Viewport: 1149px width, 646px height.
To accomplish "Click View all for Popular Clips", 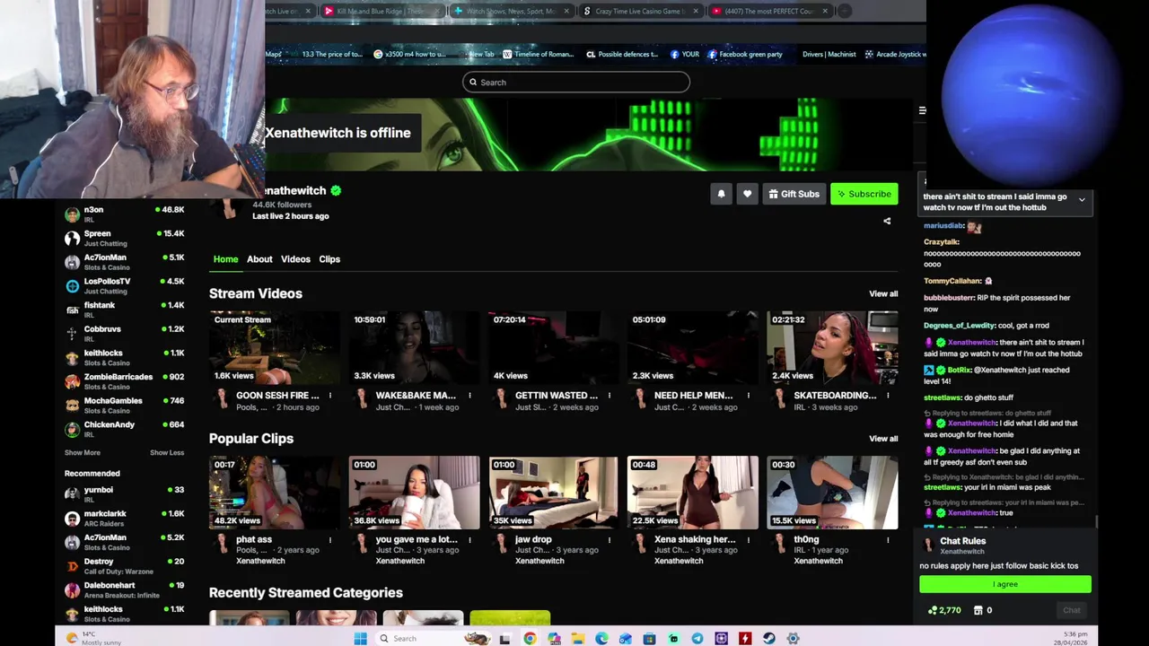I will tap(883, 439).
